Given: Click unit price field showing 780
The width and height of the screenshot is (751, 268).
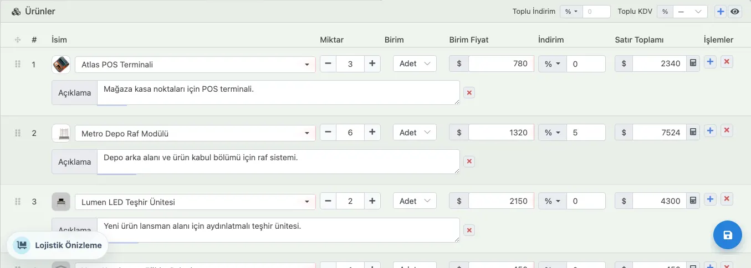Looking at the screenshot, I should pyautogui.click(x=501, y=64).
